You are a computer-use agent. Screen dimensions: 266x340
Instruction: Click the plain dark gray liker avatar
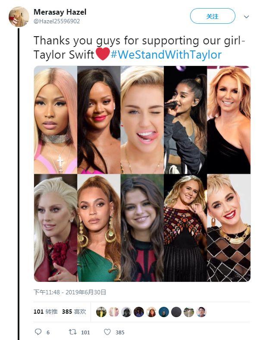tap(176, 312)
